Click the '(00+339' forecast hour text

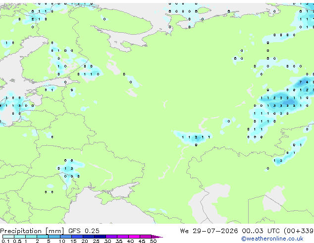point(299,231)
